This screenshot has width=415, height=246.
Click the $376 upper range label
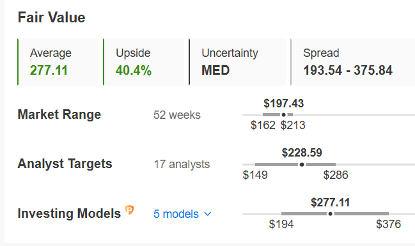[389, 224]
